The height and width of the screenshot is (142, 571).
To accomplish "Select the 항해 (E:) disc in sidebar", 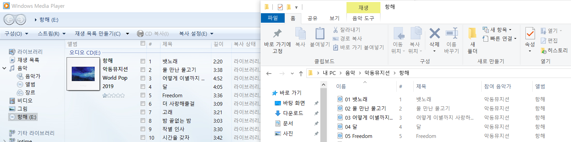I will click(23, 117).
